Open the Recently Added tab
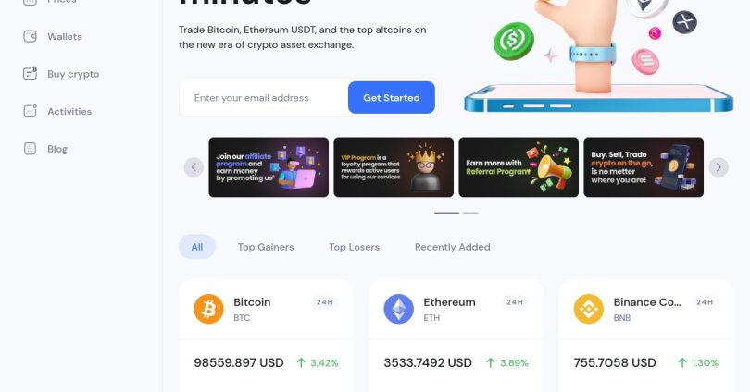The height and width of the screenshot is (392, 750). [453, 247]
